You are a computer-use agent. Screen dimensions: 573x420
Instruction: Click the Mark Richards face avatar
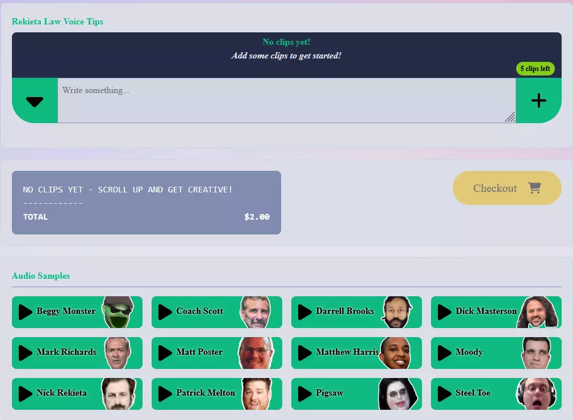point(118,353)
